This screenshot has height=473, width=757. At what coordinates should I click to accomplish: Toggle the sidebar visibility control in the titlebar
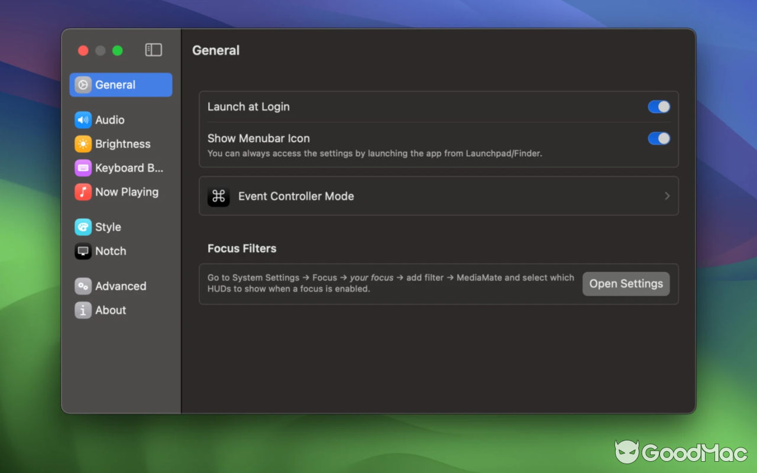153,50
